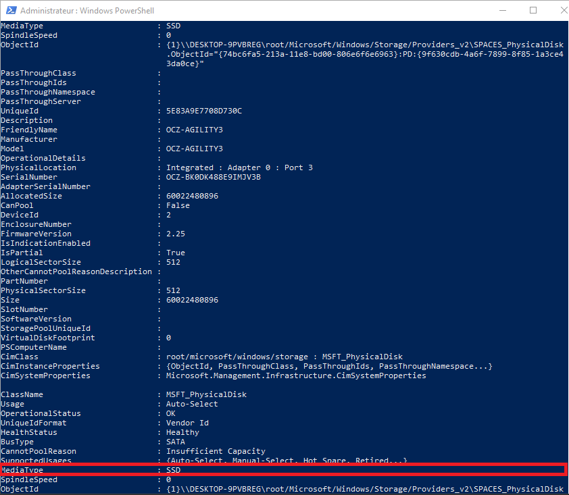
Task: Click the CimSystemProperties value
Action: pos(296,375)
